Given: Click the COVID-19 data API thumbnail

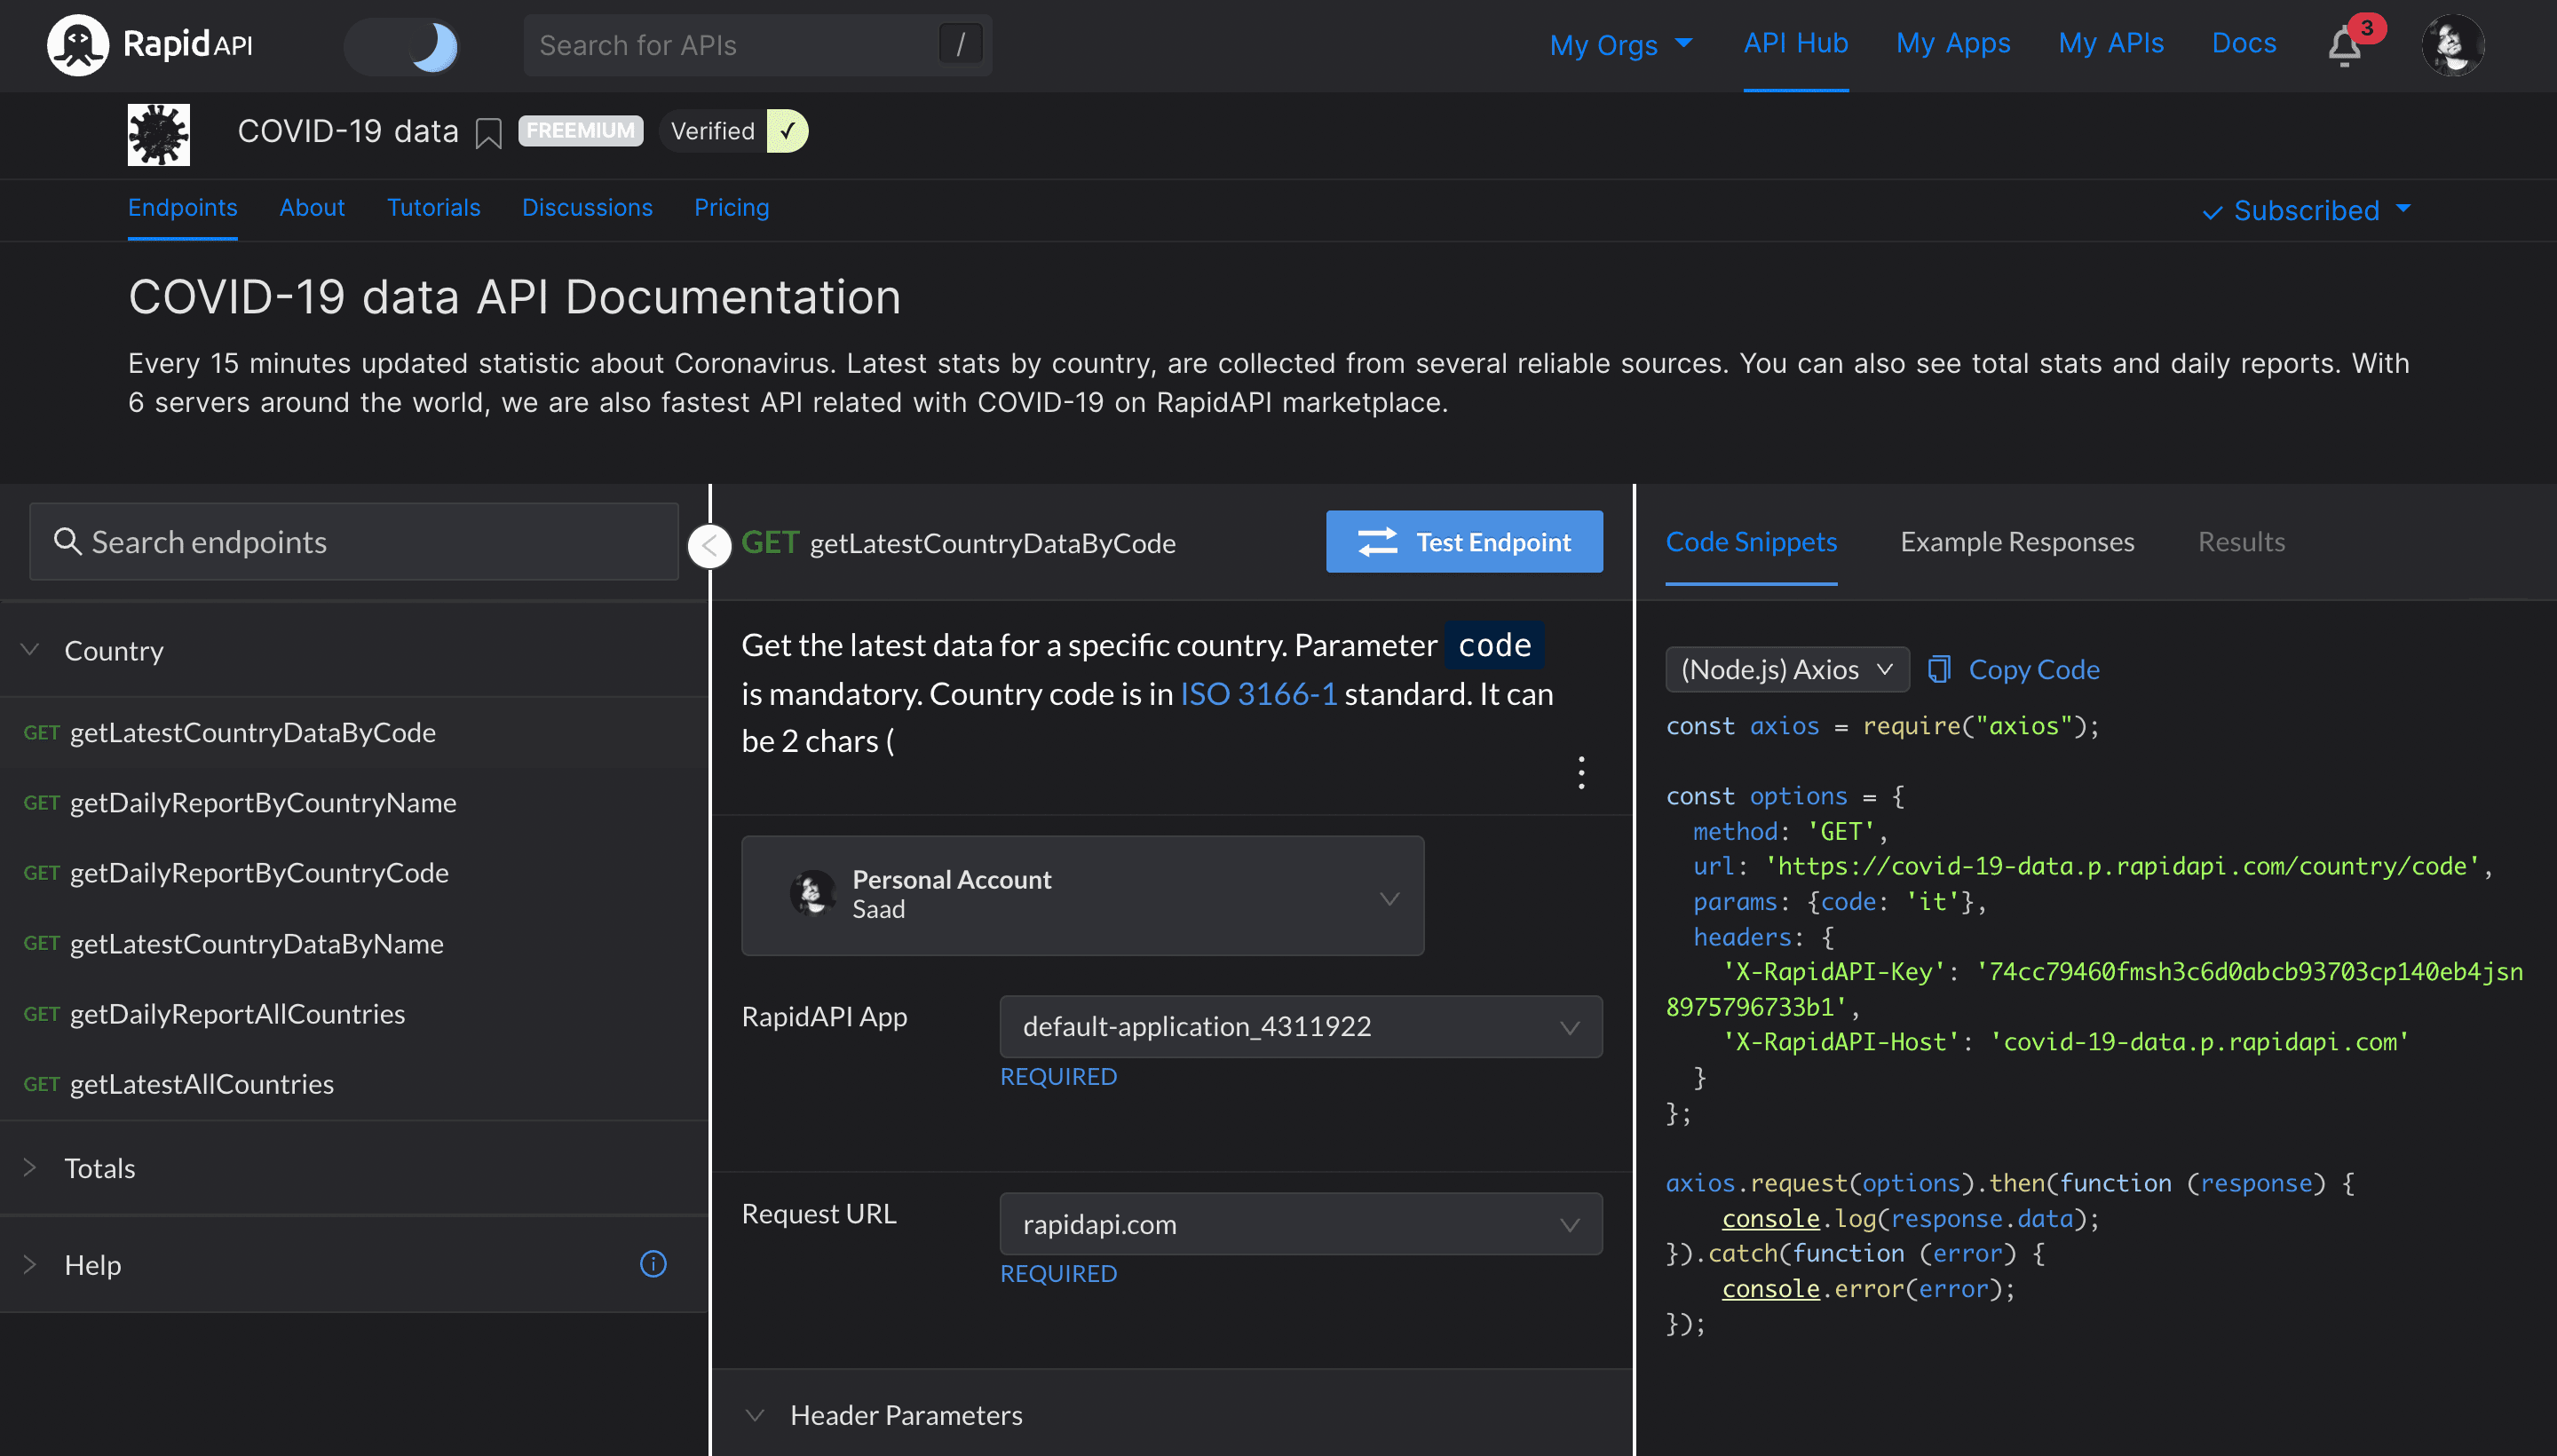Looking at the screenshot, I should pos(158,134).
